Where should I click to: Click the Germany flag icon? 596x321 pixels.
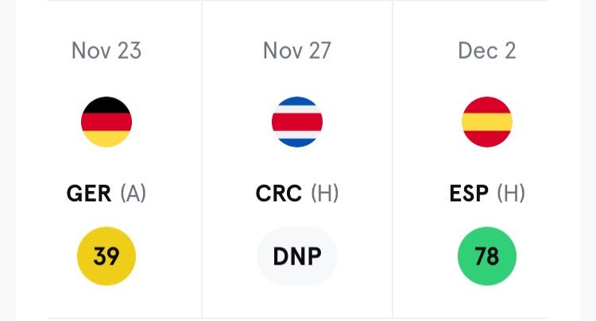coord(106,122)
